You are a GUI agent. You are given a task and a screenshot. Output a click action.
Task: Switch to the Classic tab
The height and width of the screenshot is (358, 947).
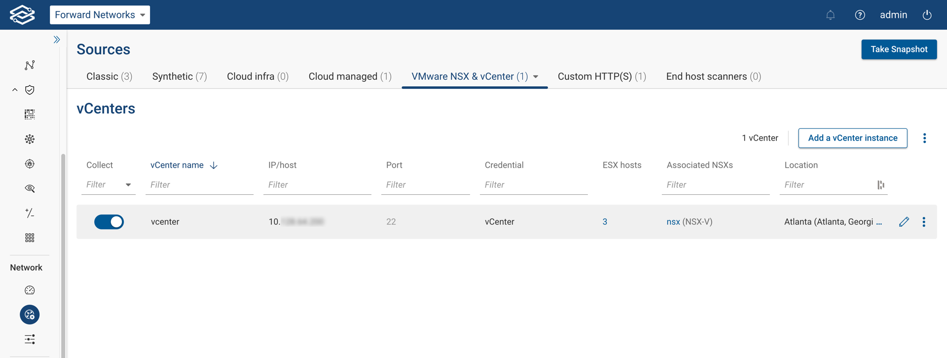(109, 76)
